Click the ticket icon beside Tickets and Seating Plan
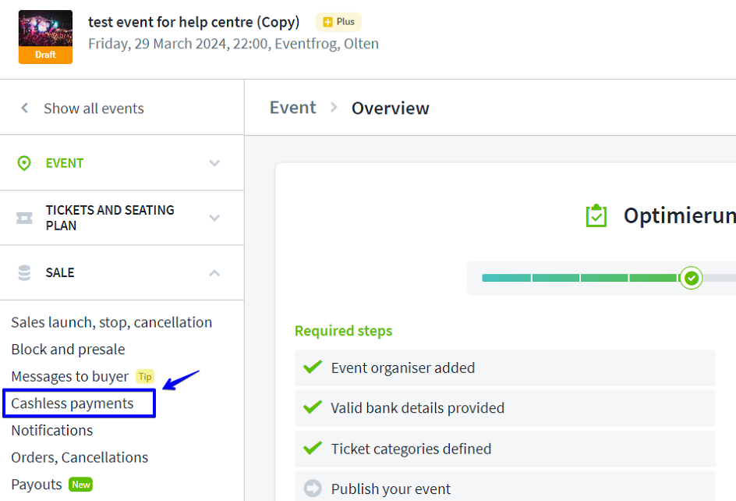736x501 pixels. click(24, 219)
